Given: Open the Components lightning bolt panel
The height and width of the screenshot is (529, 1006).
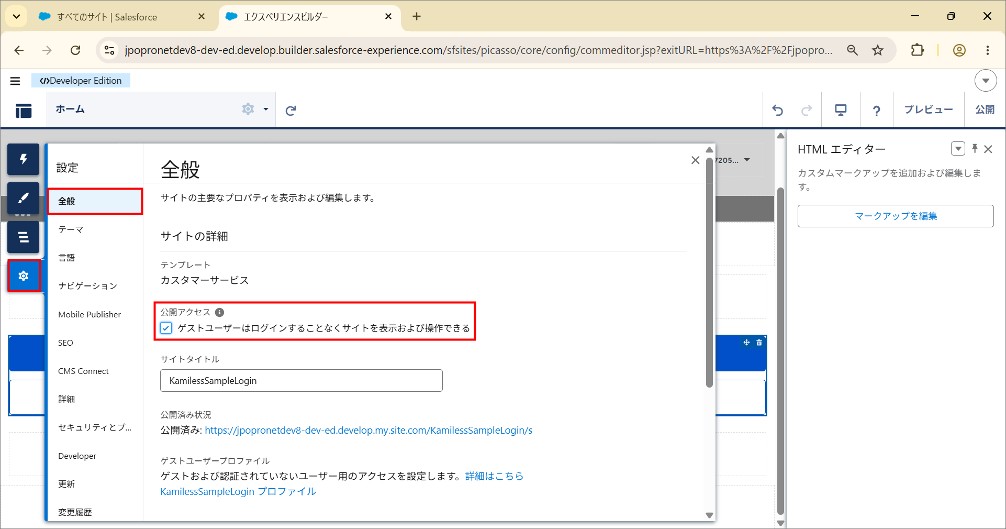Looking at the screenshot, I should 23,159.
